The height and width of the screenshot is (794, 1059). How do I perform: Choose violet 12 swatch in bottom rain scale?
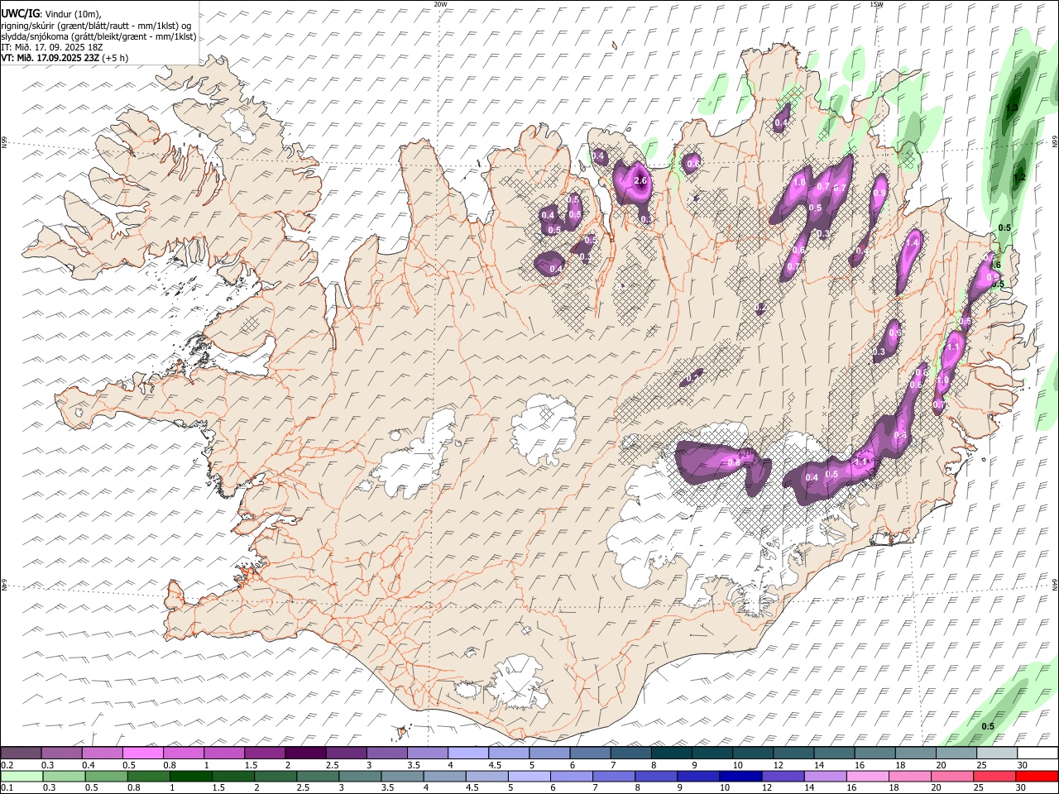pyautogui.click(x=783, y=776)
